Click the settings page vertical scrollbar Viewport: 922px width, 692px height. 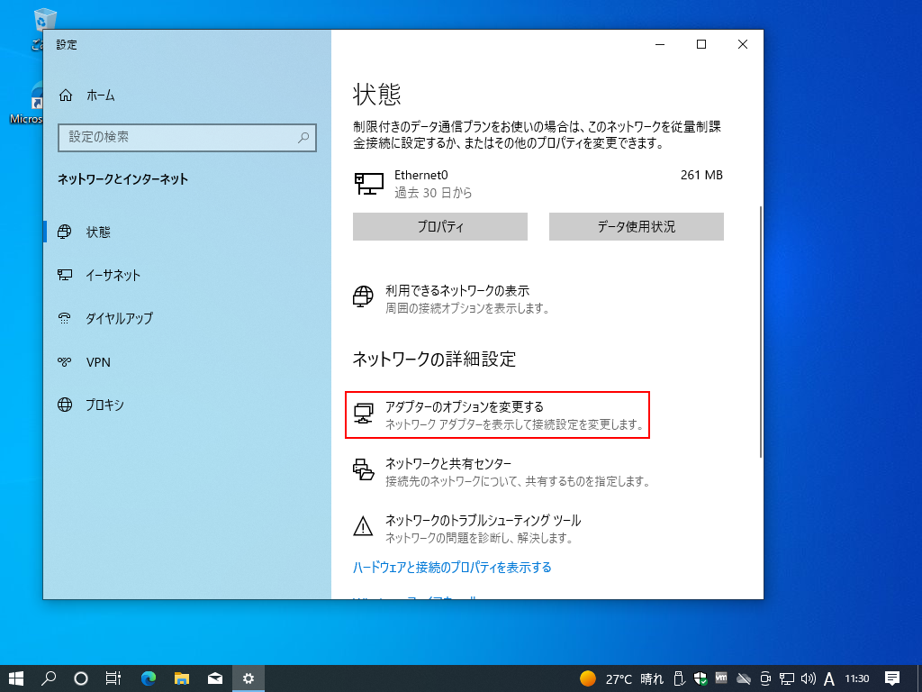761,332
